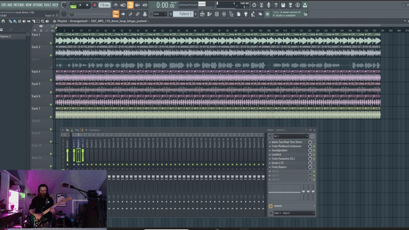Open the mixer input 'In 1' dropdown
Viewport: 409px width, 230px height.
(x=291, y=136)
